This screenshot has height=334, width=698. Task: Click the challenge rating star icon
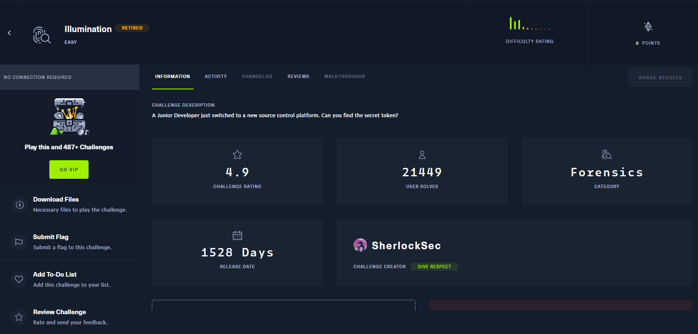[x=237, y=155]
